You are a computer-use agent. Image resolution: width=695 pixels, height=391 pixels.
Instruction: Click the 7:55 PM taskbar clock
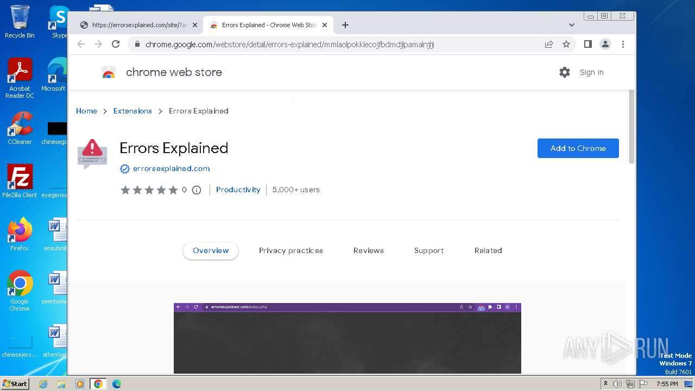point(667,384)
